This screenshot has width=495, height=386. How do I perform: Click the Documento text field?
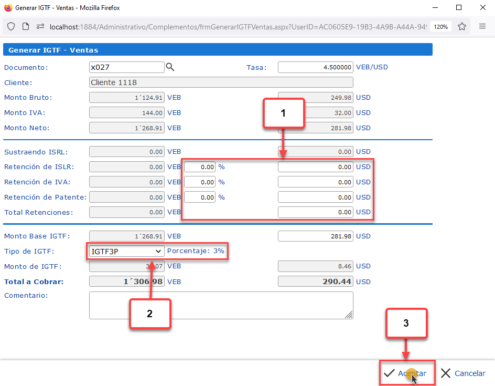[126, 67]
